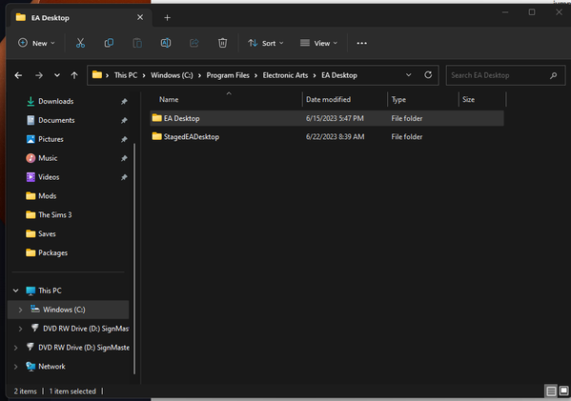Refresh the EA Desktop folder view
This screenshot has height=401, width=571.
pyautogui.click(x=428, y=75)
